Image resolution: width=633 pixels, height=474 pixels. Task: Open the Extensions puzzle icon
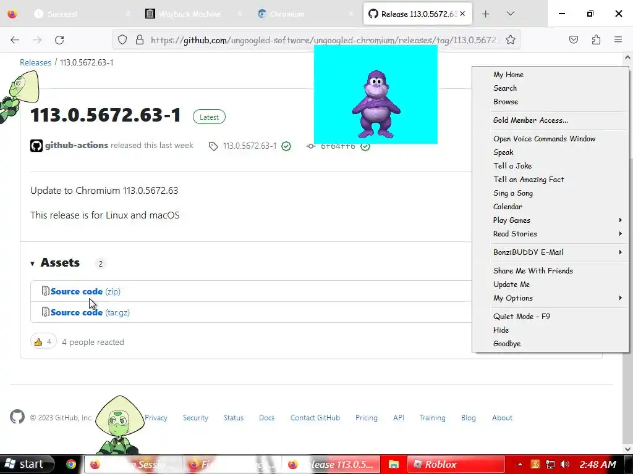pyautogui.click(x=596, y=39)
